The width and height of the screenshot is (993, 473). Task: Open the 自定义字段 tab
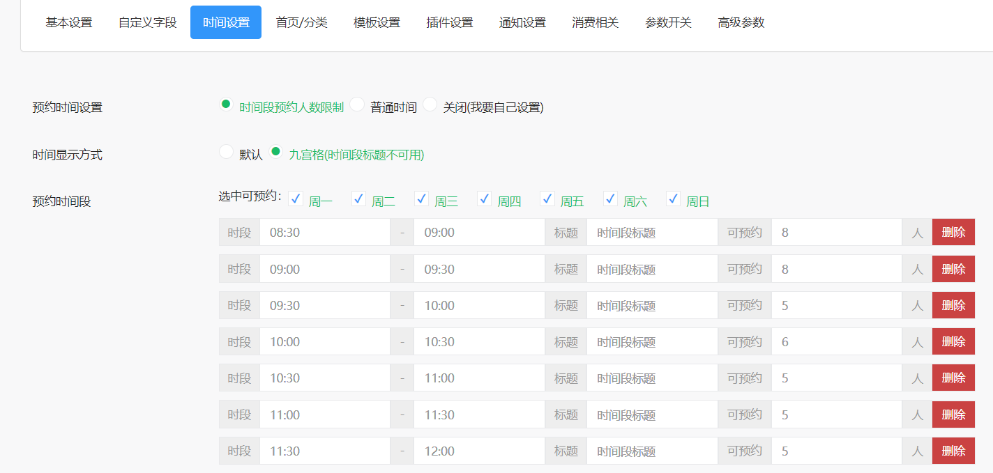[x=146, y=22]
